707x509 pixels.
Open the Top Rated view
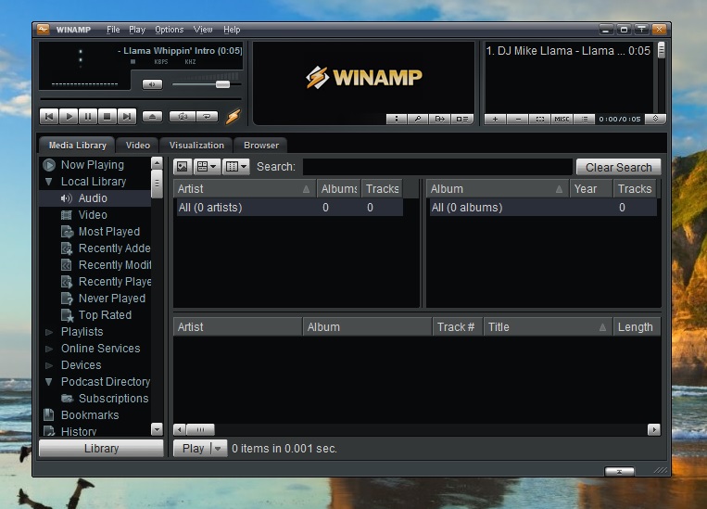(x=105, y=315)
